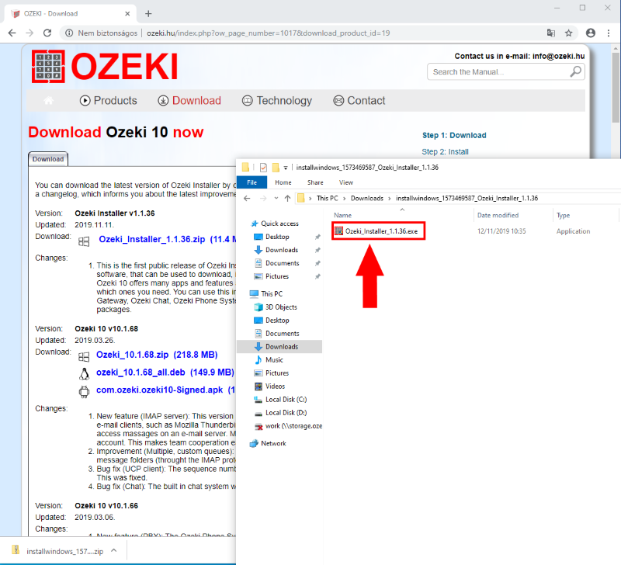Select Quick access in the navigation pane

279,224
